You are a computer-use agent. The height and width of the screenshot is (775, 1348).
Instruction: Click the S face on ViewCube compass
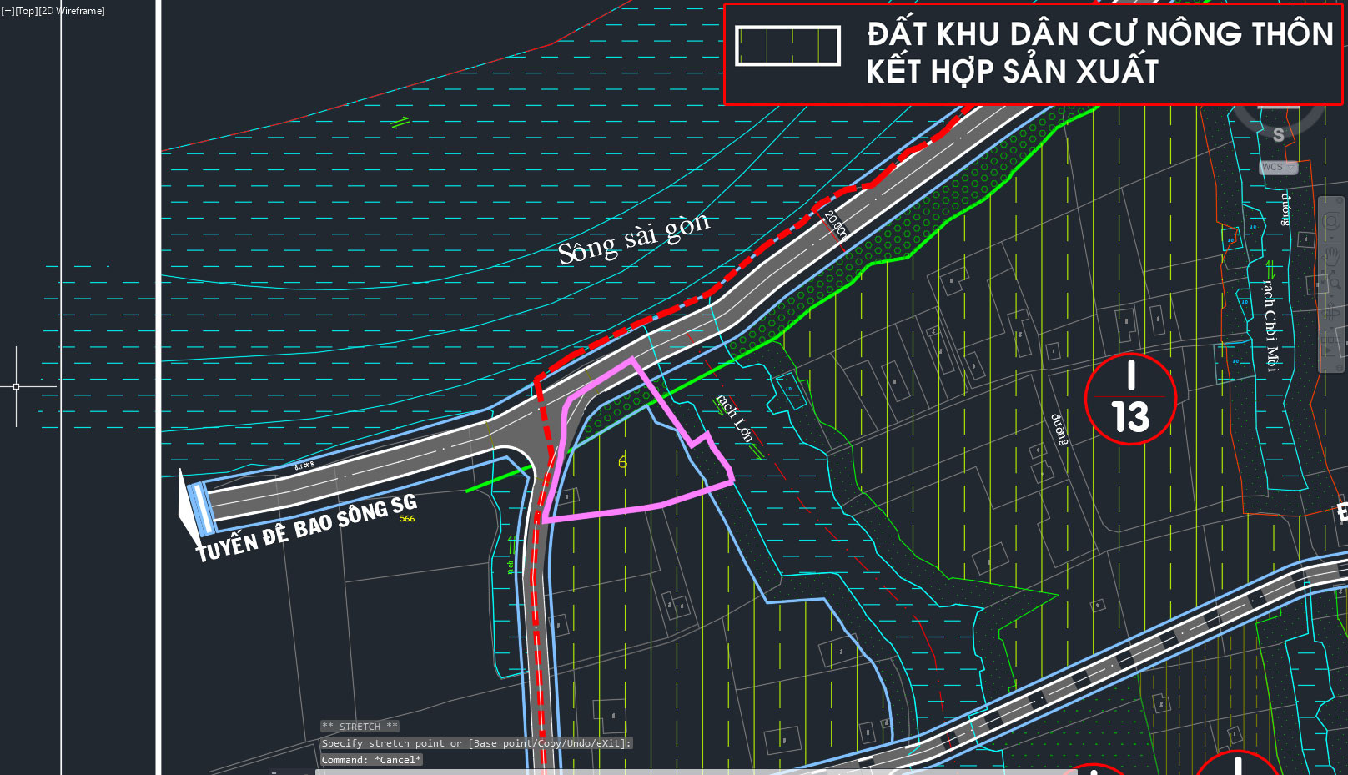(1278, 134)
